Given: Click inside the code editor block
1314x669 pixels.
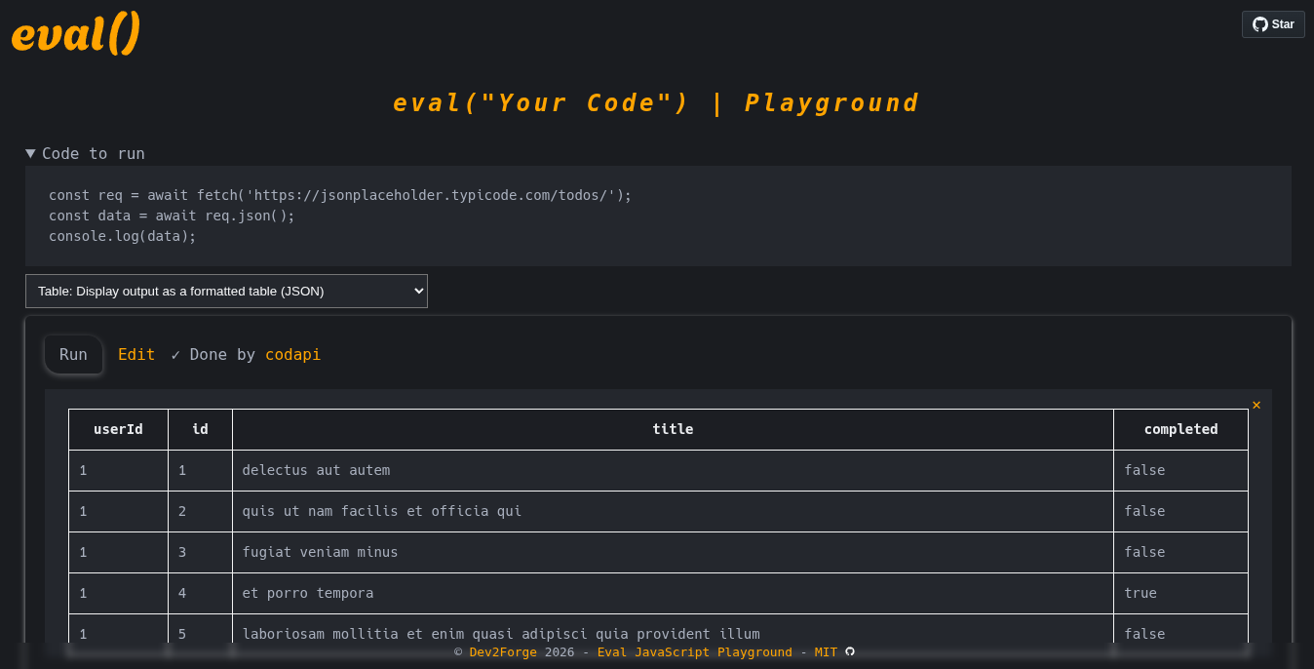Looking at the screenshot, I should coord(658,216).
